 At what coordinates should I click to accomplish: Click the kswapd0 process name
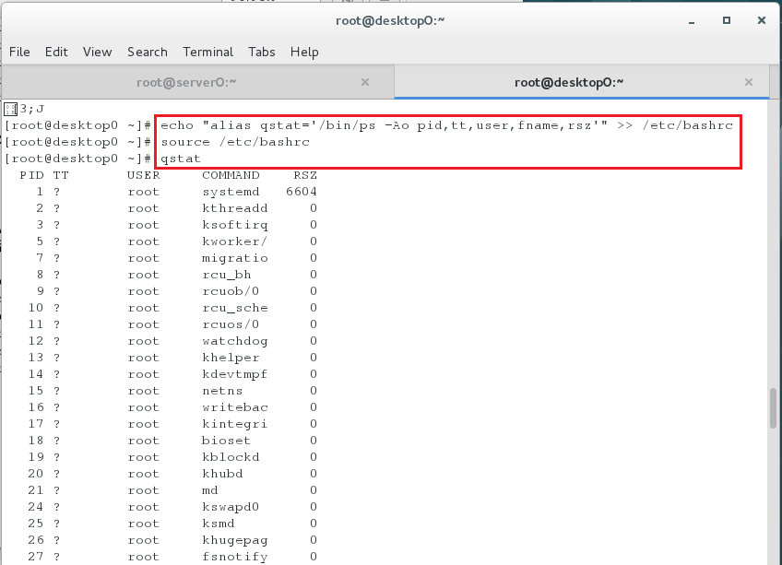pyautogui.click(x=231, y=507)
